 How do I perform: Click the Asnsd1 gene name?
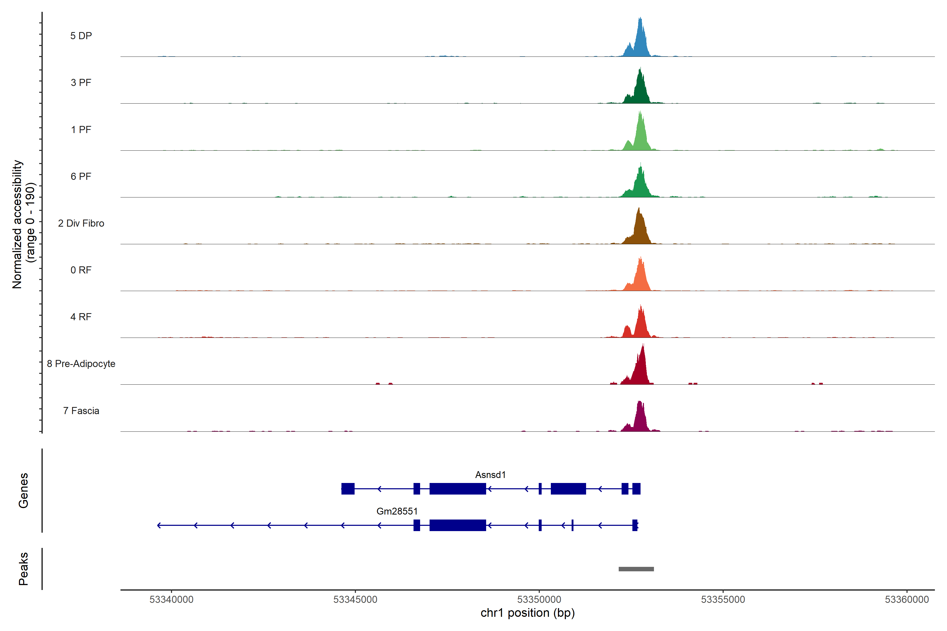click(490, 475)
